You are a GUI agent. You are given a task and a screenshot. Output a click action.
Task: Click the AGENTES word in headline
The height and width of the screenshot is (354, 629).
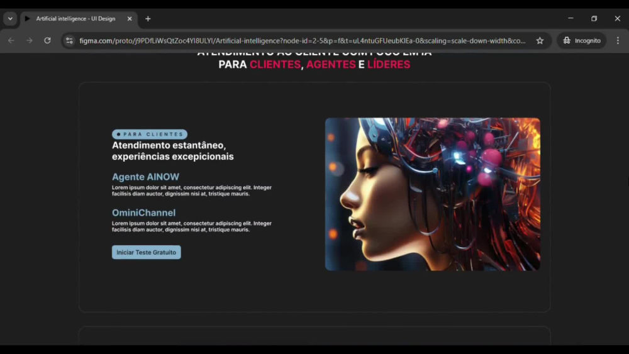point(331,65)
